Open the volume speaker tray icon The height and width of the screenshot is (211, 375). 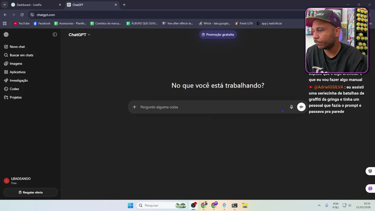(350, 205)
